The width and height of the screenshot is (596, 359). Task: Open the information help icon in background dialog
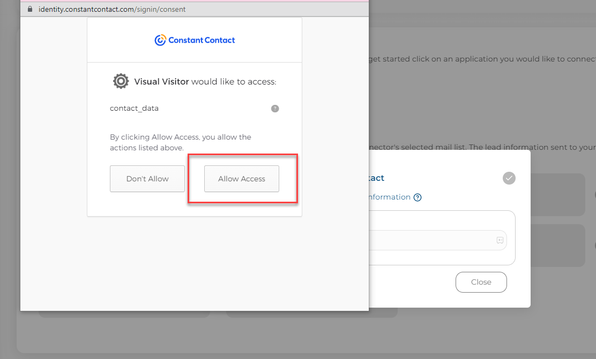(x=418, y=197)
